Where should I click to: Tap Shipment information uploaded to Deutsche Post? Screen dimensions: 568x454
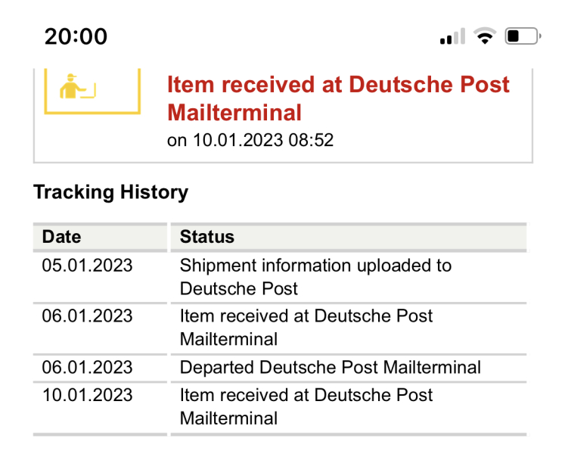(315, 277)
